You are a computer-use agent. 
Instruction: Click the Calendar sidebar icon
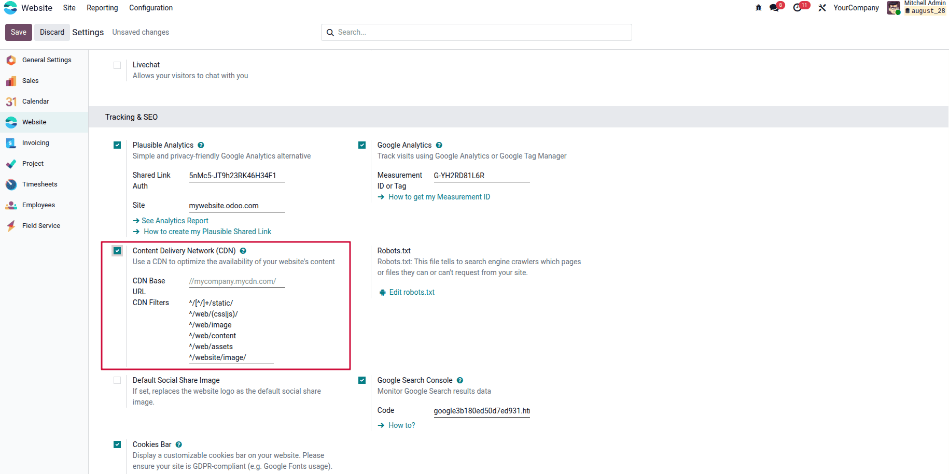(x=11, y=102)
